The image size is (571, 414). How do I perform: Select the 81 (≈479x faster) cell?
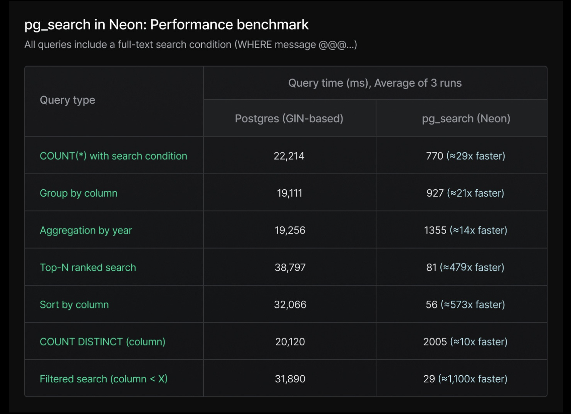coord(462,268)
